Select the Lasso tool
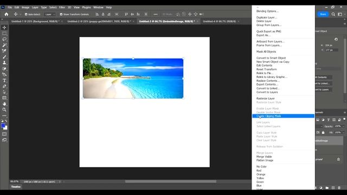This screenshot has width=347, height=195. 4,40
